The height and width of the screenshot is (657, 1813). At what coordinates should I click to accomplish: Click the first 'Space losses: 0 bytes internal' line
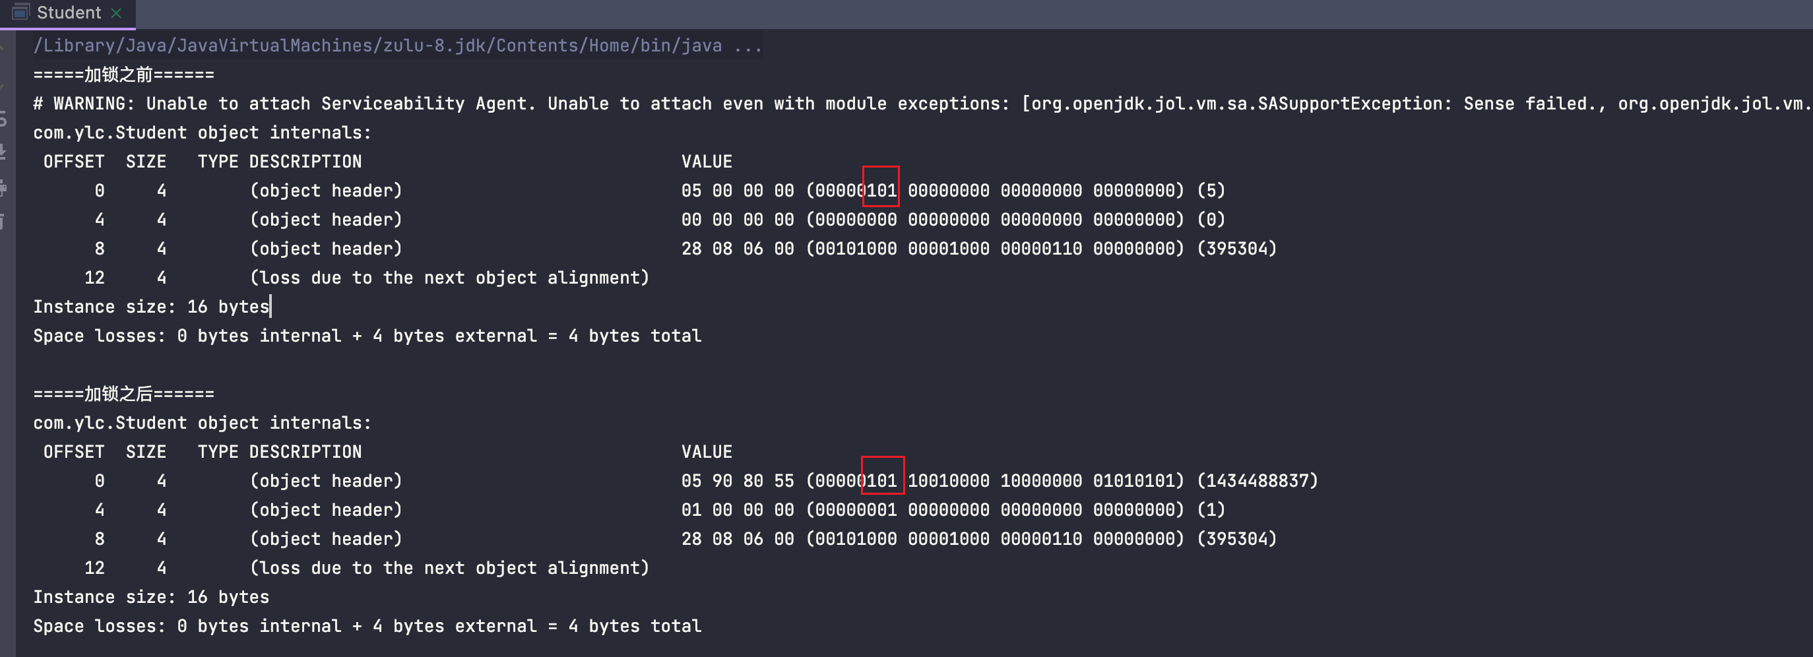tap(367, 336)
